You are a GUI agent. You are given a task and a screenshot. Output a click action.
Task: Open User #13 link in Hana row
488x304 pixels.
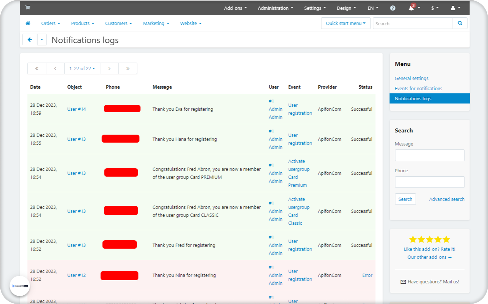click(76, 139)
